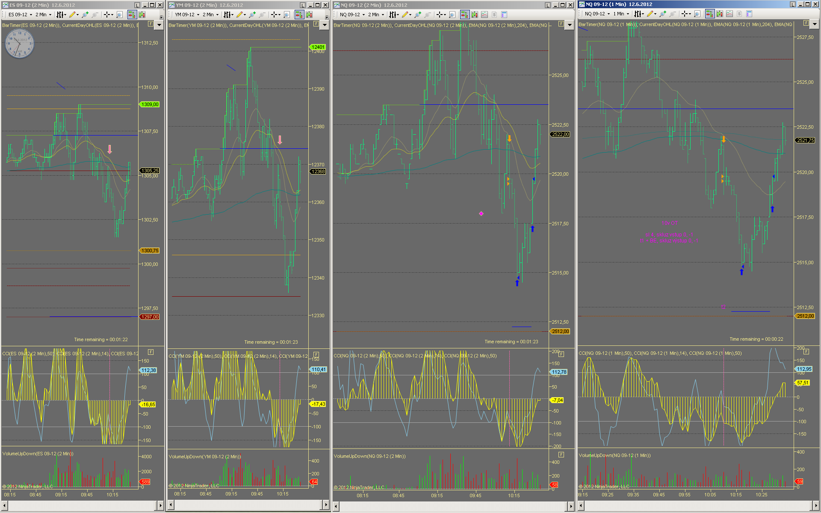Open Properties icon in NQ 1 Min toolbar
821x513 pixels.
coord(749,14)
